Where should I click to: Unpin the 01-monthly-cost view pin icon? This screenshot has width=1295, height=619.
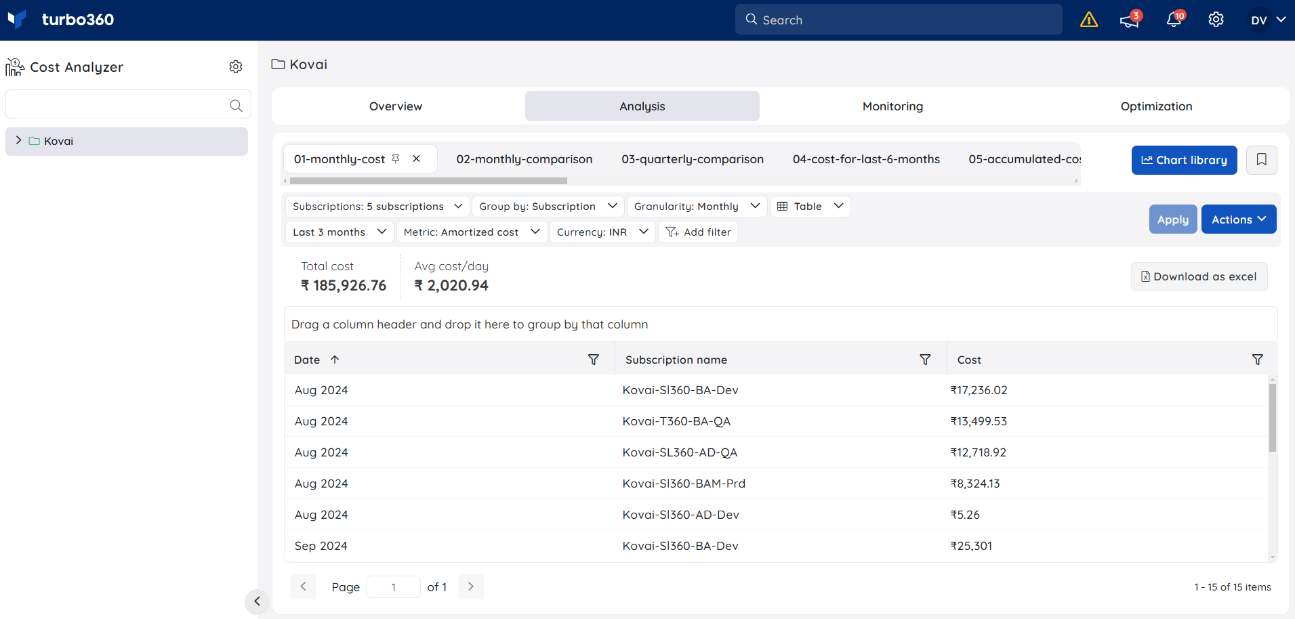pos(396,158)
